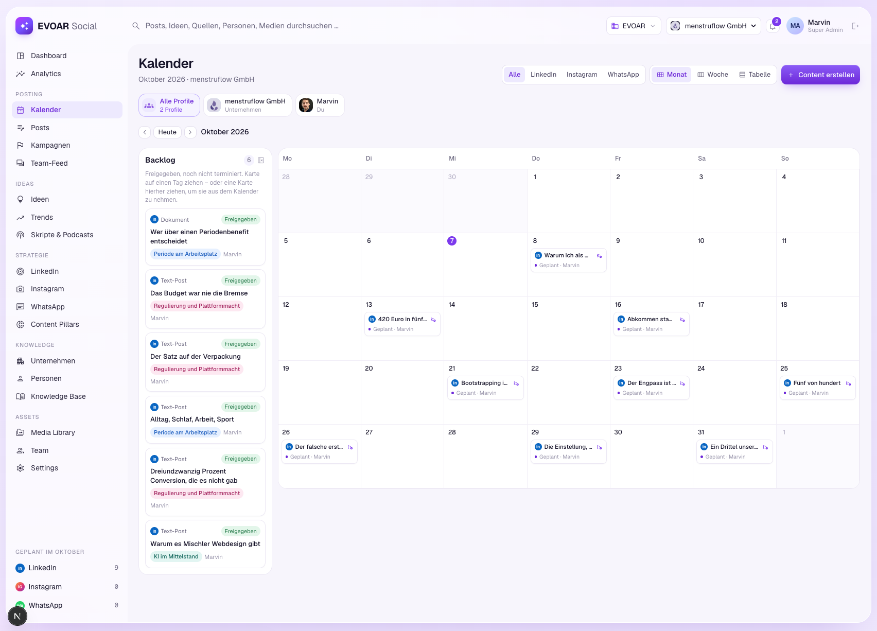
Task: Open Team-Feed in the sidebar
Action: [67, 163]
